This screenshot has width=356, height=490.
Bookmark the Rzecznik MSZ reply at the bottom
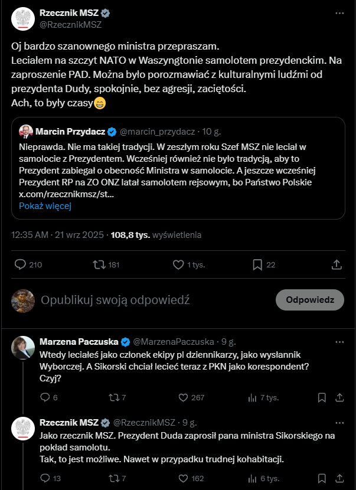click(322, 478)
